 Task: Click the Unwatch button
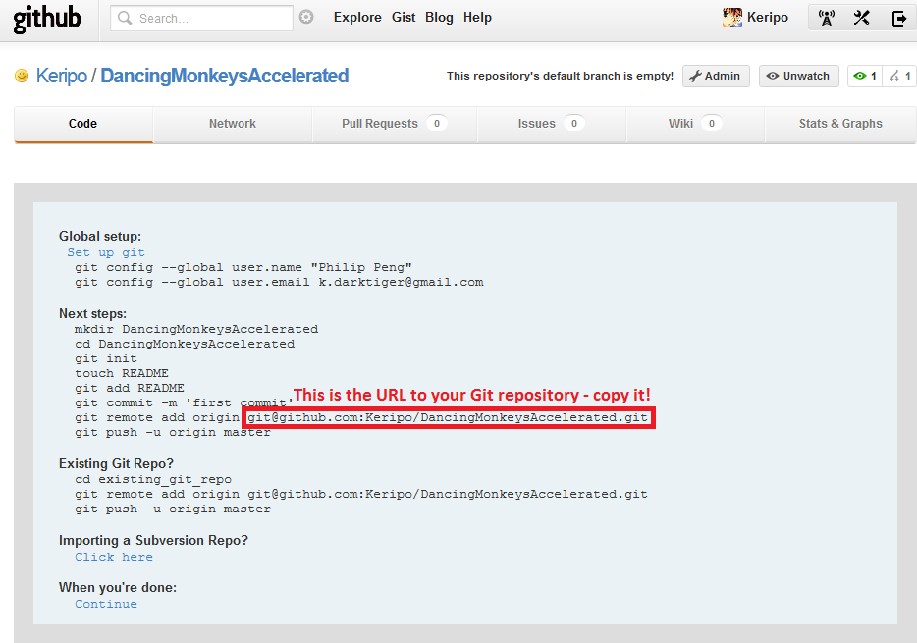799,76
